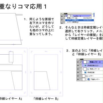Select the (枠線定規) ruler sub-layer

pyautogui.click(x=91, y=72)
